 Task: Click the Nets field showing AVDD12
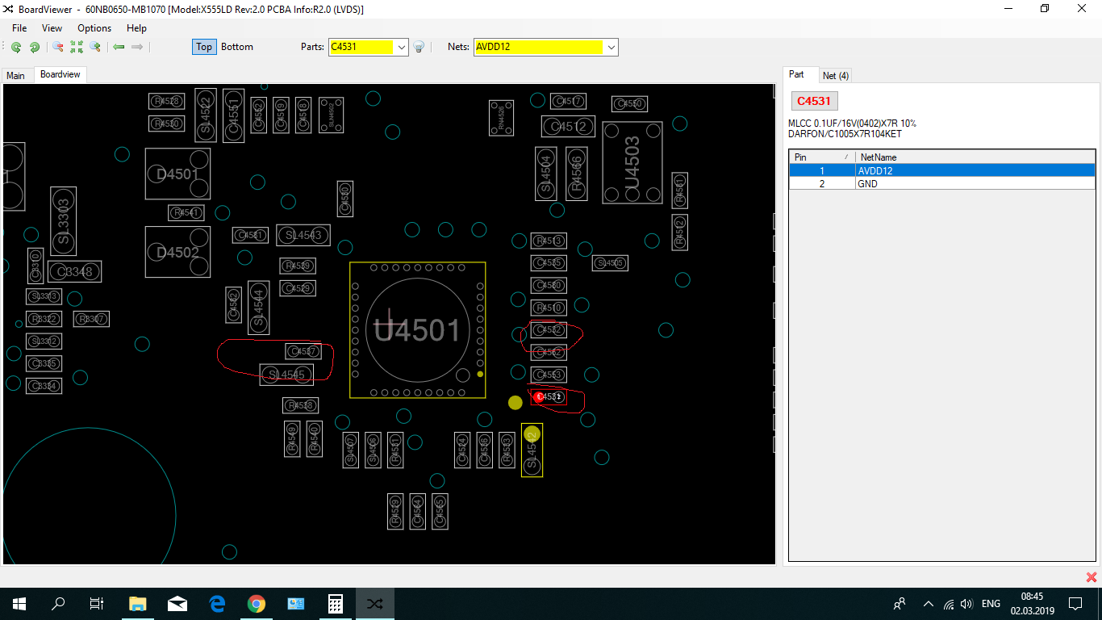tap(538, 48)
